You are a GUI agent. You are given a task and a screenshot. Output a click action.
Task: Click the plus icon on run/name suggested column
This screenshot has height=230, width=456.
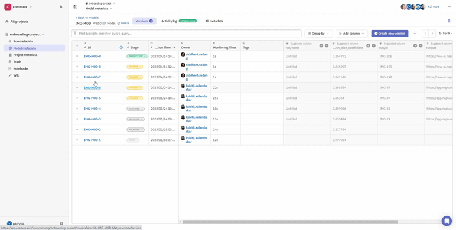(321, 45)
